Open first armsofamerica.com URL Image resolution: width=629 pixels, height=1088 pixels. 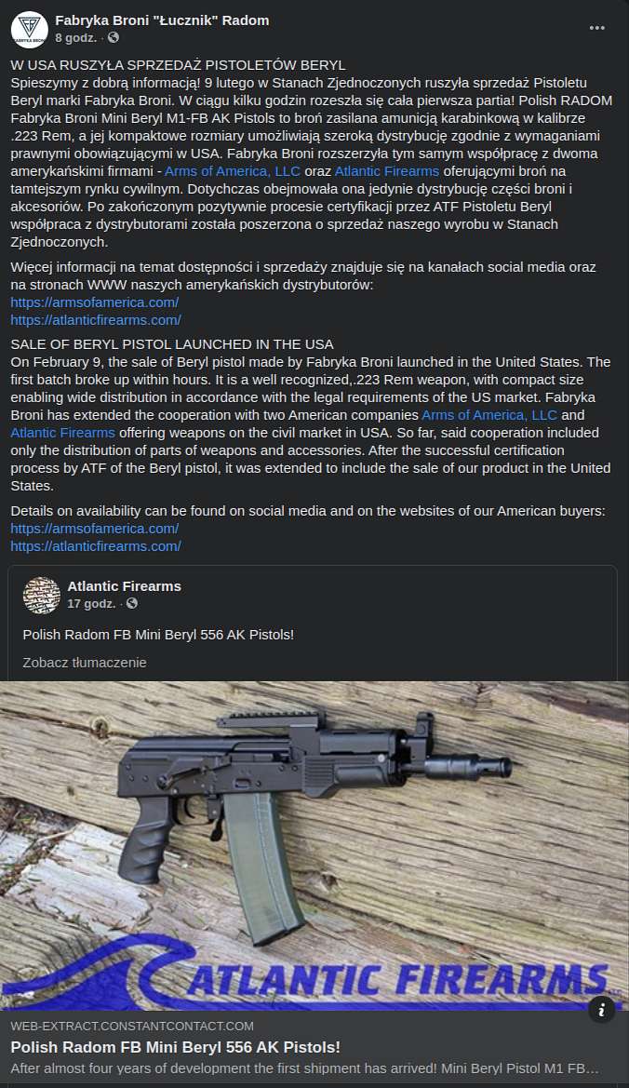point(95,302)
